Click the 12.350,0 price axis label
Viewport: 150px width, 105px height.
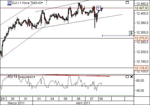(x=142, y=23)
